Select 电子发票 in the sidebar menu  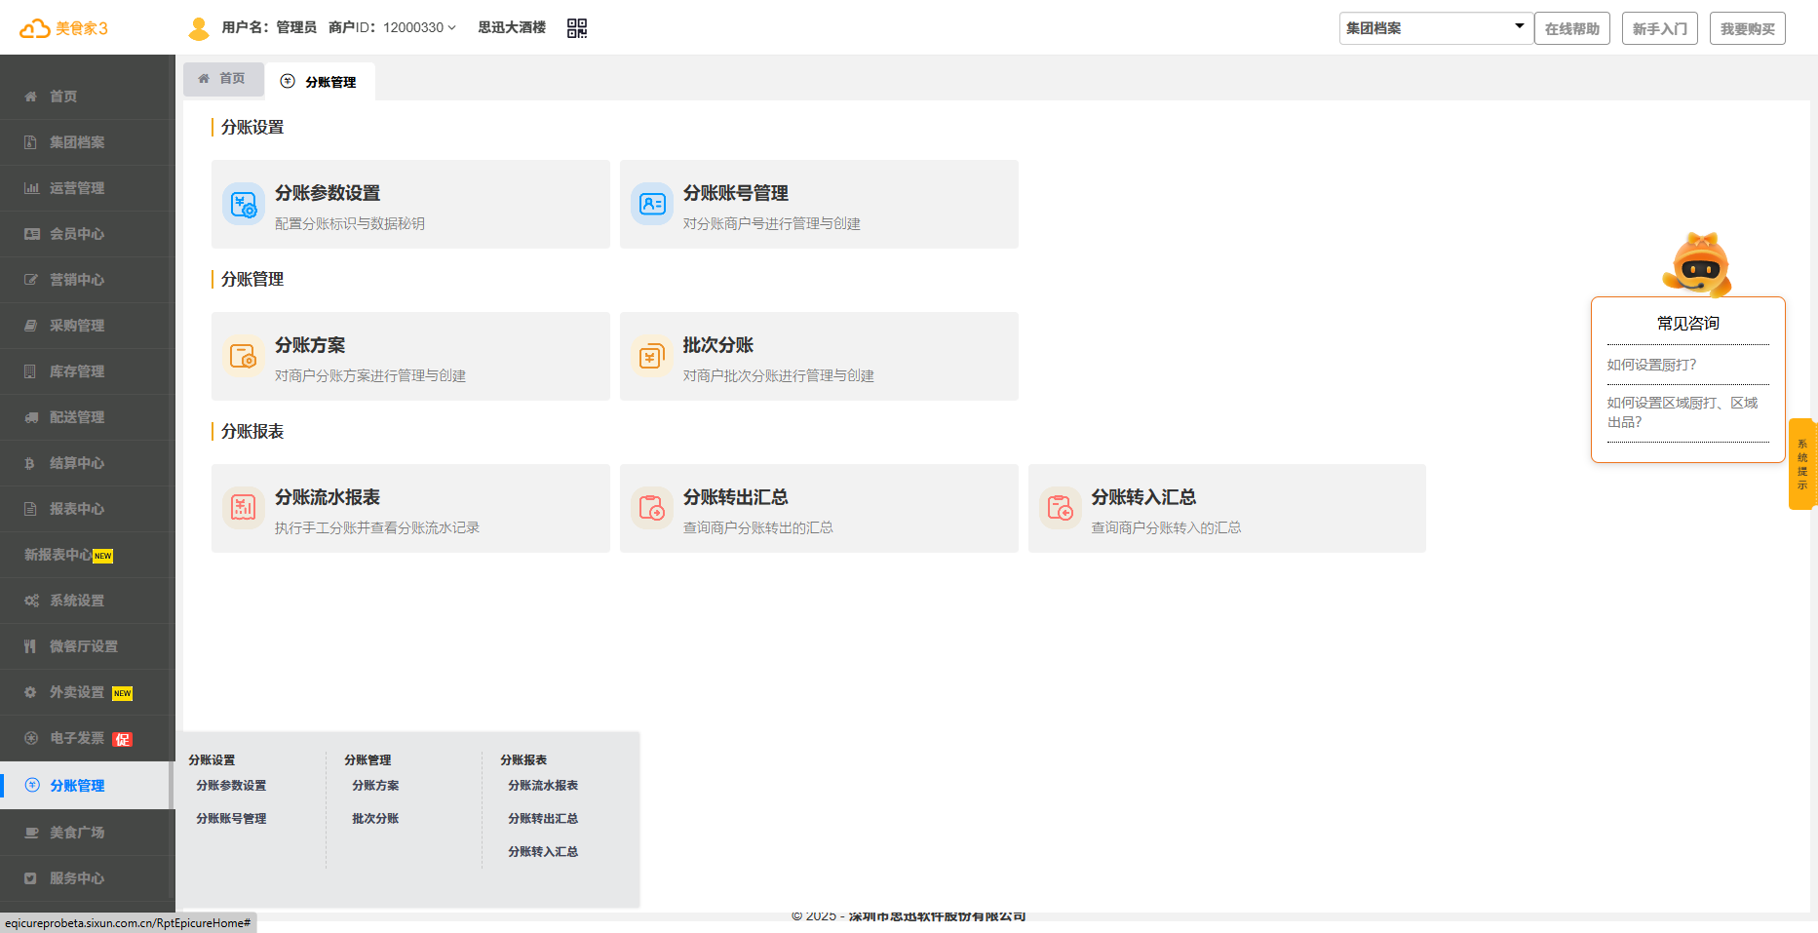click(77, 738)
